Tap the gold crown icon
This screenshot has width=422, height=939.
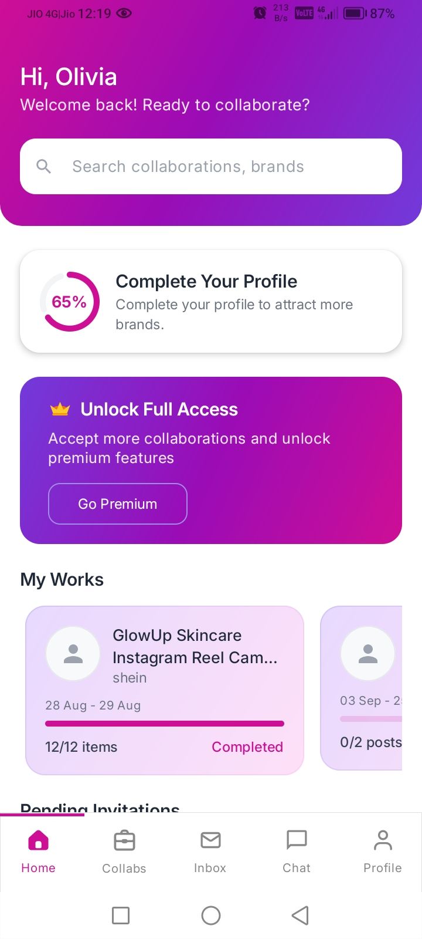60,409
